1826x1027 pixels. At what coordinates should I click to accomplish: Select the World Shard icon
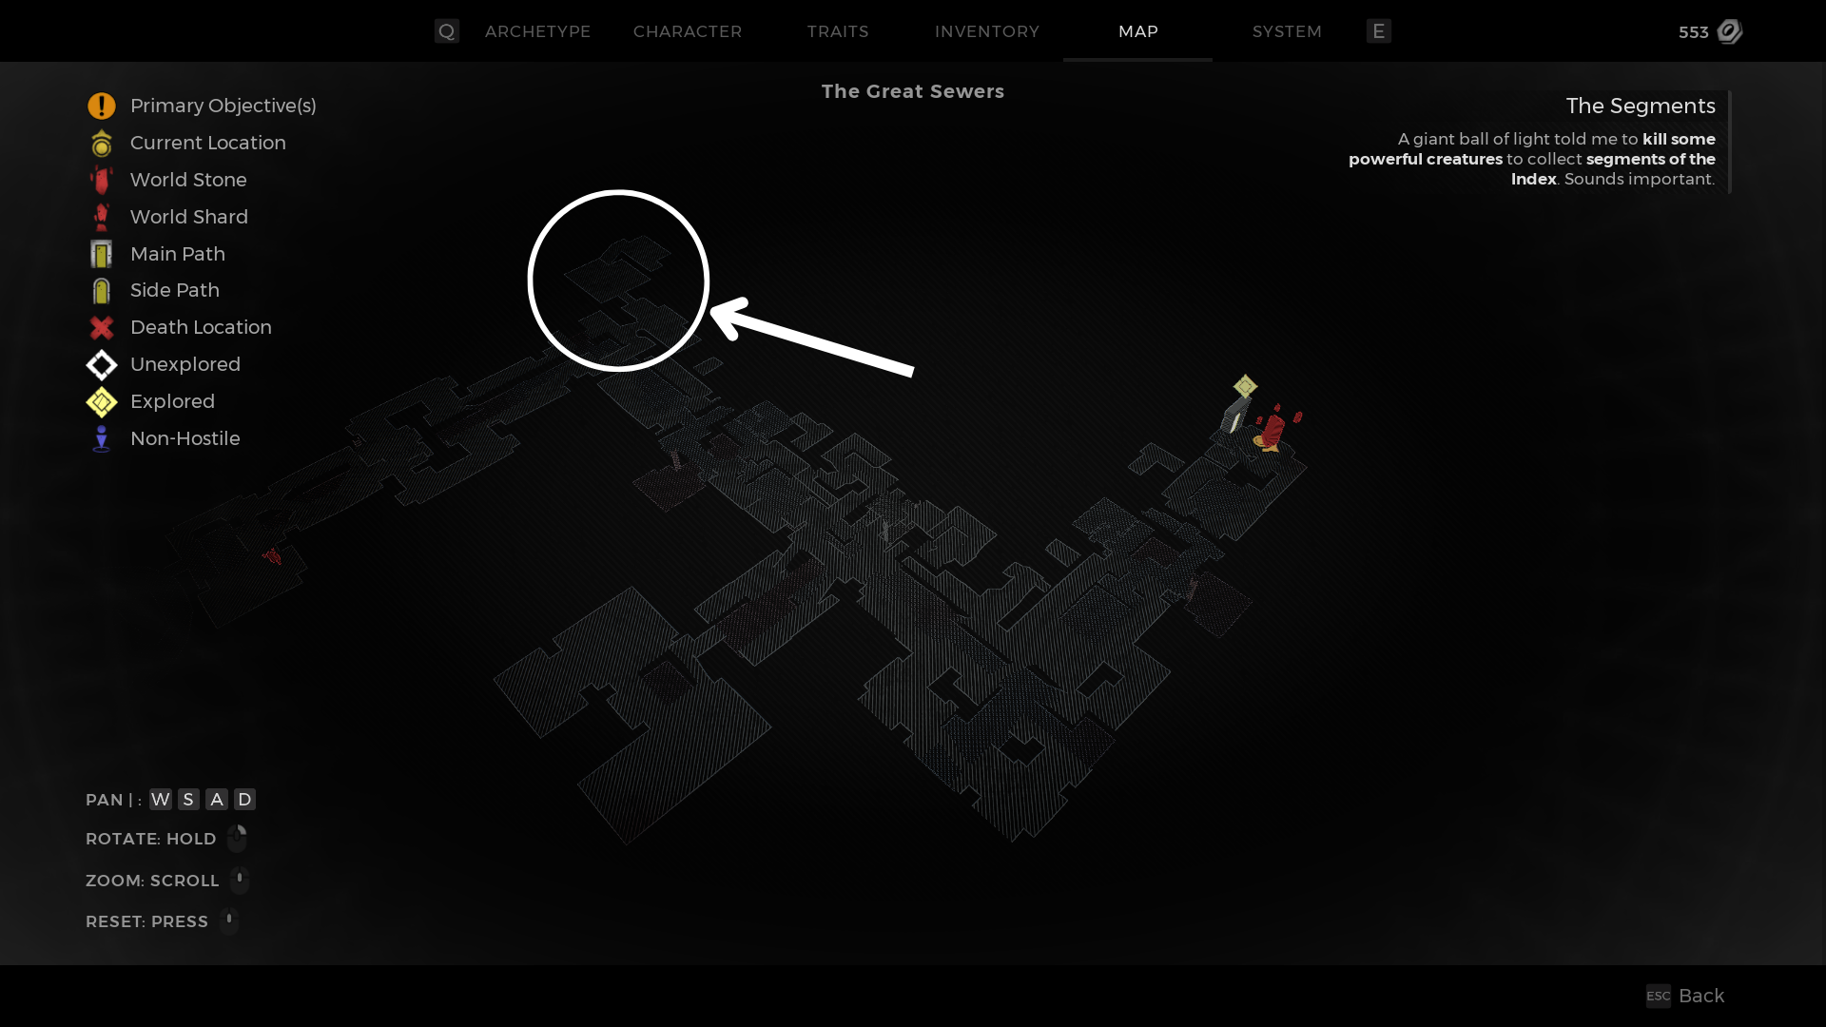(x=100, y=216)
